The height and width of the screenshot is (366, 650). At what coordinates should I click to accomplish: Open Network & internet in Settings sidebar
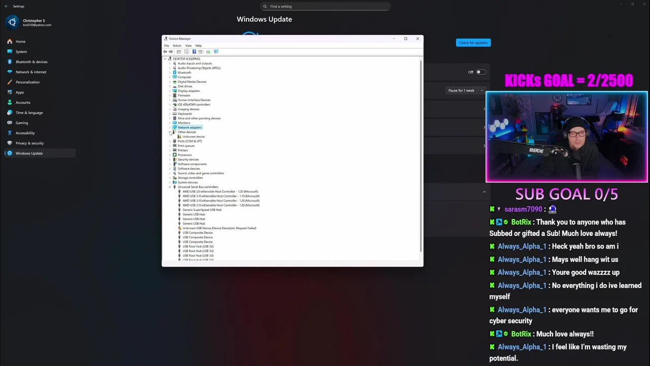[40, 72]
